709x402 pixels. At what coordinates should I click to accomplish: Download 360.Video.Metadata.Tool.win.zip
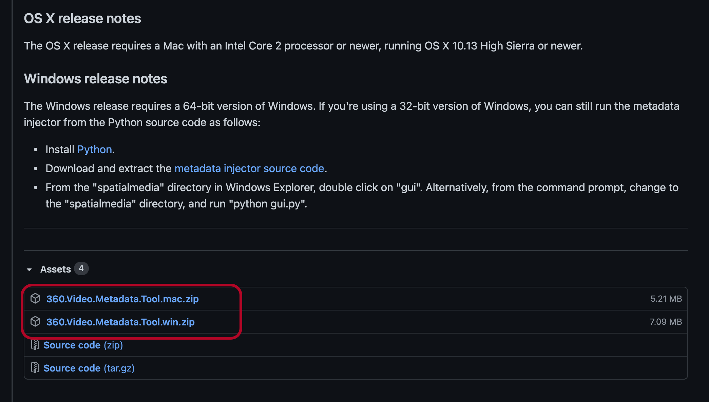(120, 322)
